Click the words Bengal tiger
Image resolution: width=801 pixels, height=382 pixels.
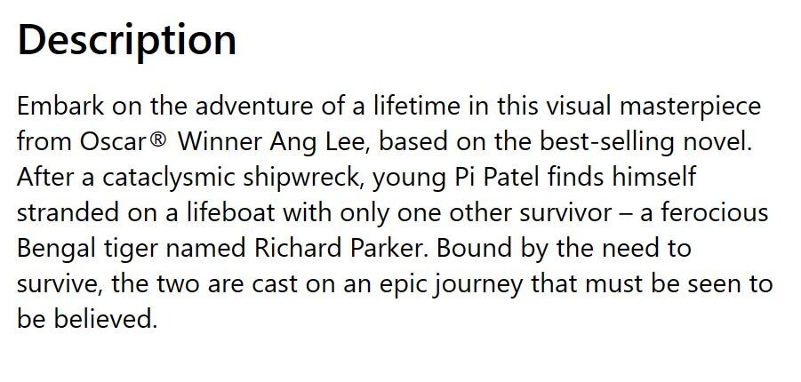(88, 250)
